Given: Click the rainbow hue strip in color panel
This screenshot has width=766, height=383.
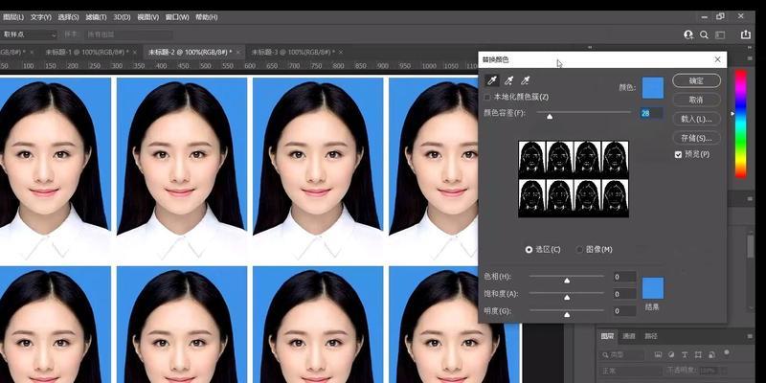Looking at the screenshot, I should pyautogui.click(x=740, y=124).
